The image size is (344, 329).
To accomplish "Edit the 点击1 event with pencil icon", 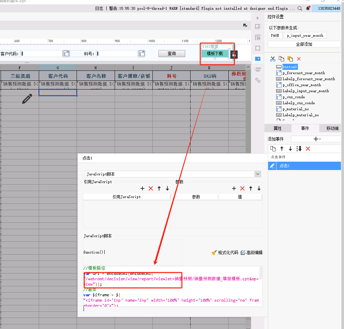I will pyautogui.click(x=272, y=166).
